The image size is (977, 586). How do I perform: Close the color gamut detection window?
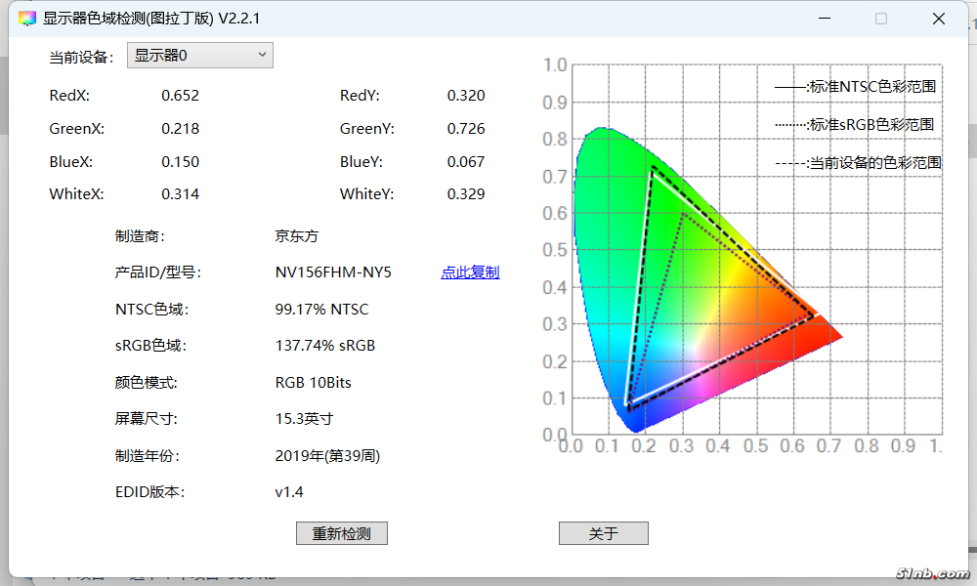click(938, 19)
